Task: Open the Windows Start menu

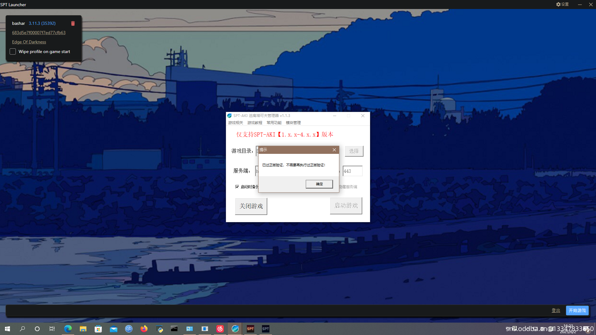Action: coord(7,329)
